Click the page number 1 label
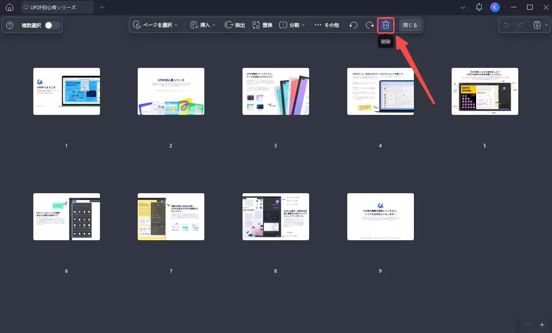This screenshot has width=552, height=333. 67,145
